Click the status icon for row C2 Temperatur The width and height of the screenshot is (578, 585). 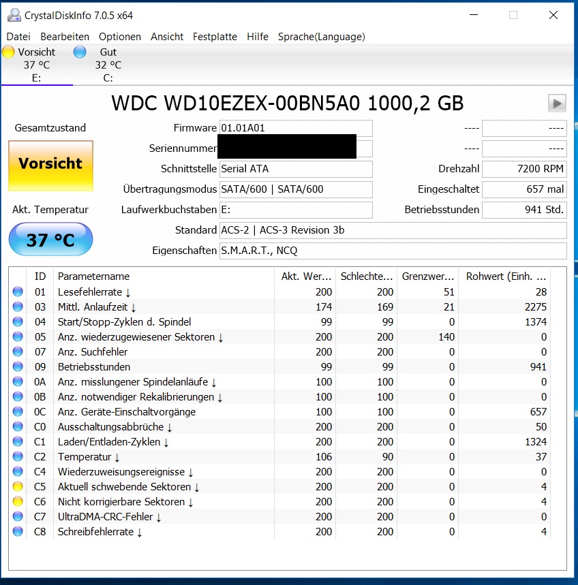coord(18,456)
